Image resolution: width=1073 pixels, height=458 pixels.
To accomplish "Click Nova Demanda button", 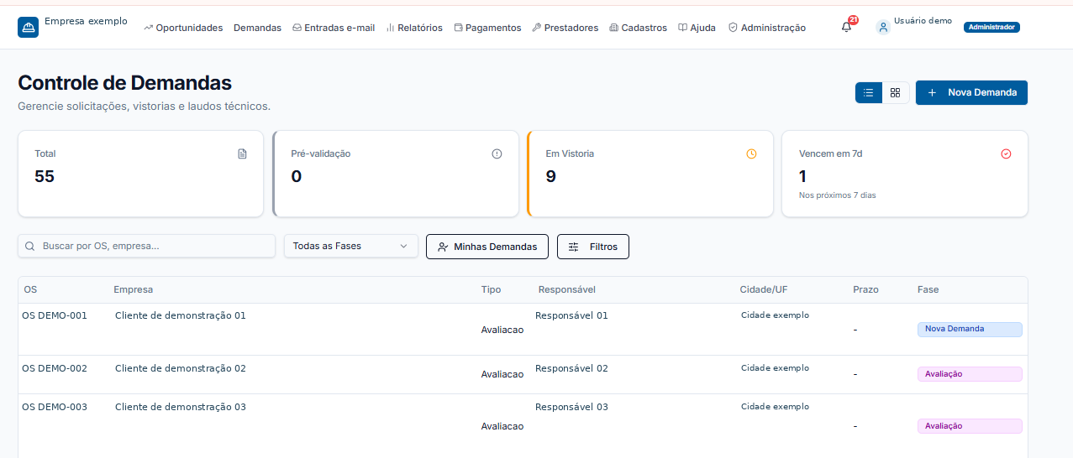I will 971,92.
